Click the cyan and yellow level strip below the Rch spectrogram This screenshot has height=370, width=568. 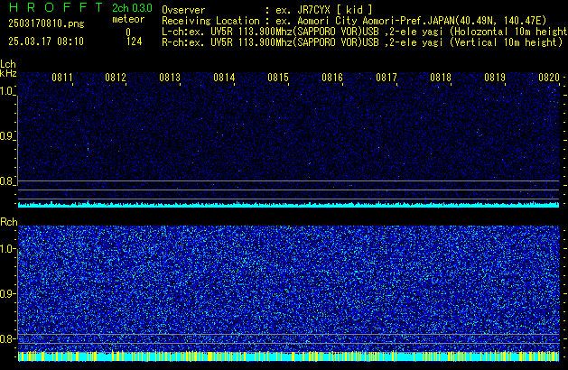coord(289,356)
